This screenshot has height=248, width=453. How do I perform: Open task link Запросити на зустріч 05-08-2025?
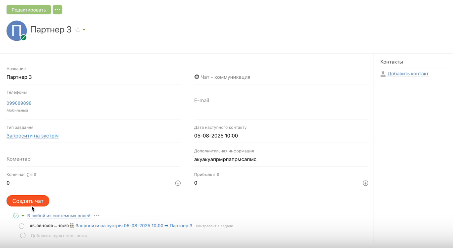point(119,226)
